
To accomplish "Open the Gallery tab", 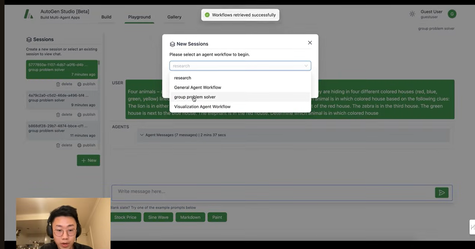I will point(174,17).
